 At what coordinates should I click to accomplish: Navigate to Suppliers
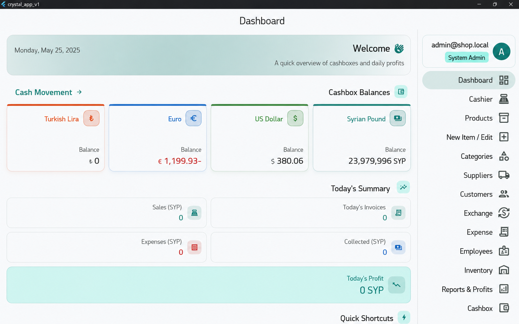pyautogui.click(x=469, y=175)
